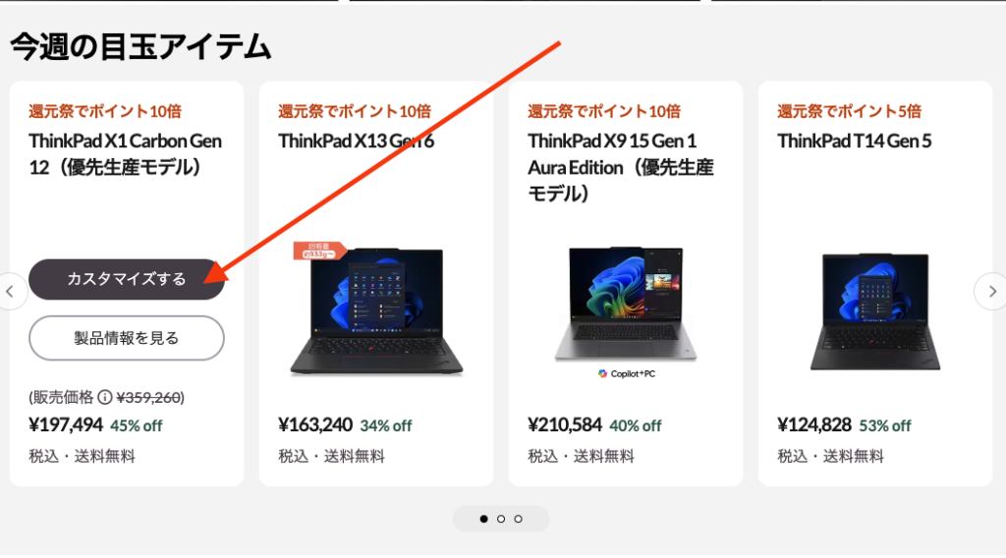Click the weight badge on X13 image
This screenshot has width=1006, height=558.
(318, 251)
